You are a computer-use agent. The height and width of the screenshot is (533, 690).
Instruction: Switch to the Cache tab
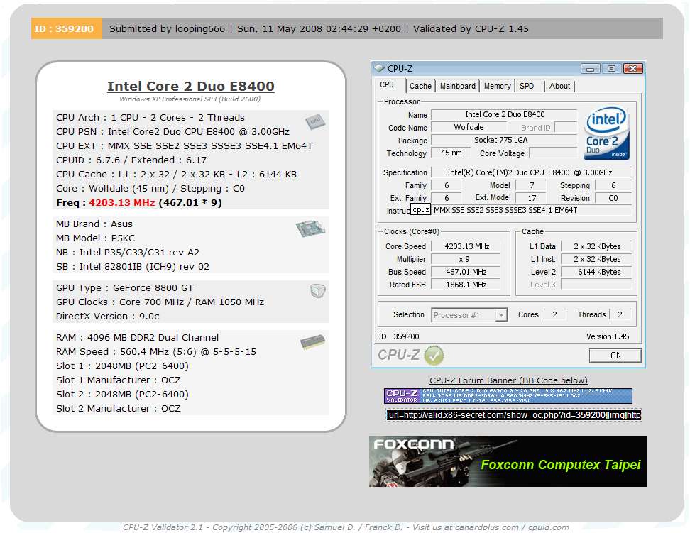coord(420,86)
